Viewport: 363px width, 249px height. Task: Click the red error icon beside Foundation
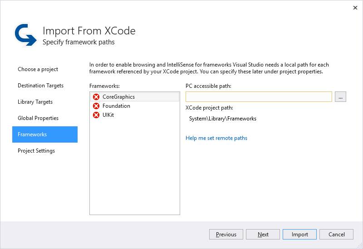coord(96,106)
